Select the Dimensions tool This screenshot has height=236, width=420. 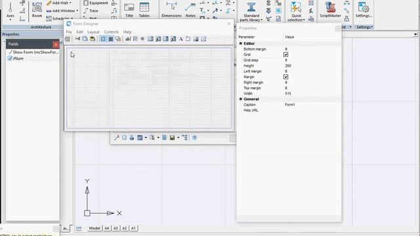[x=171, y=10]
